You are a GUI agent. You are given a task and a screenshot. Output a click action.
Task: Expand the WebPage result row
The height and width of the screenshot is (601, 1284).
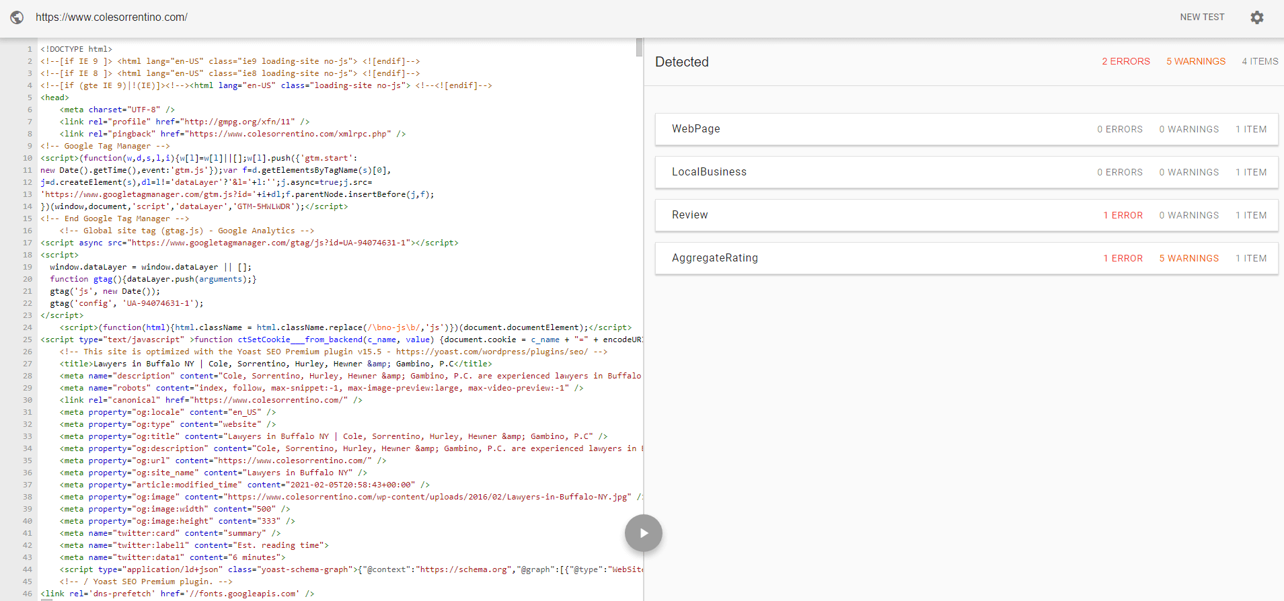click(x=967, y=129)
